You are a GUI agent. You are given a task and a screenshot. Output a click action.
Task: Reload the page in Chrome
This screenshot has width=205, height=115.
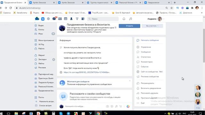pos(11,8)
